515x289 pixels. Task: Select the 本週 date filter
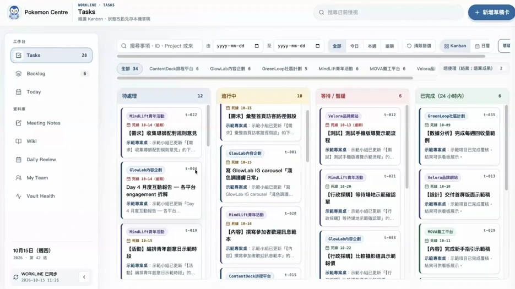(x=372, y=46)
